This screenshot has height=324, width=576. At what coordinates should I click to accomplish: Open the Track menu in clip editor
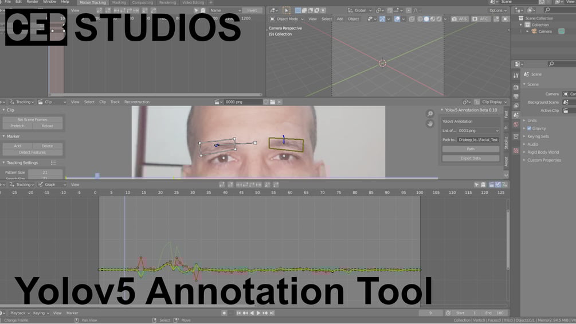tap(115, 102)
